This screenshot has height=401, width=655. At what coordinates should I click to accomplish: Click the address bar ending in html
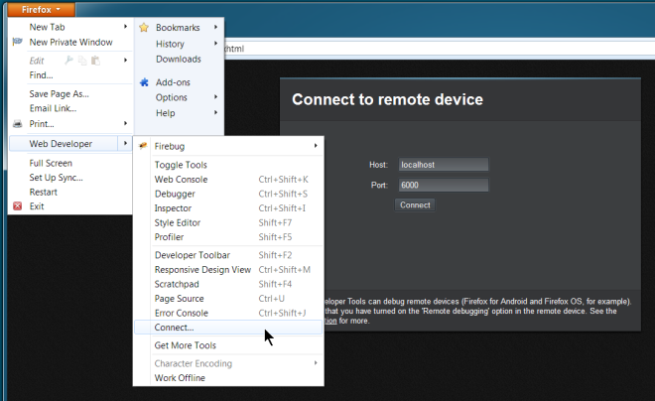[x=439, y=49]
